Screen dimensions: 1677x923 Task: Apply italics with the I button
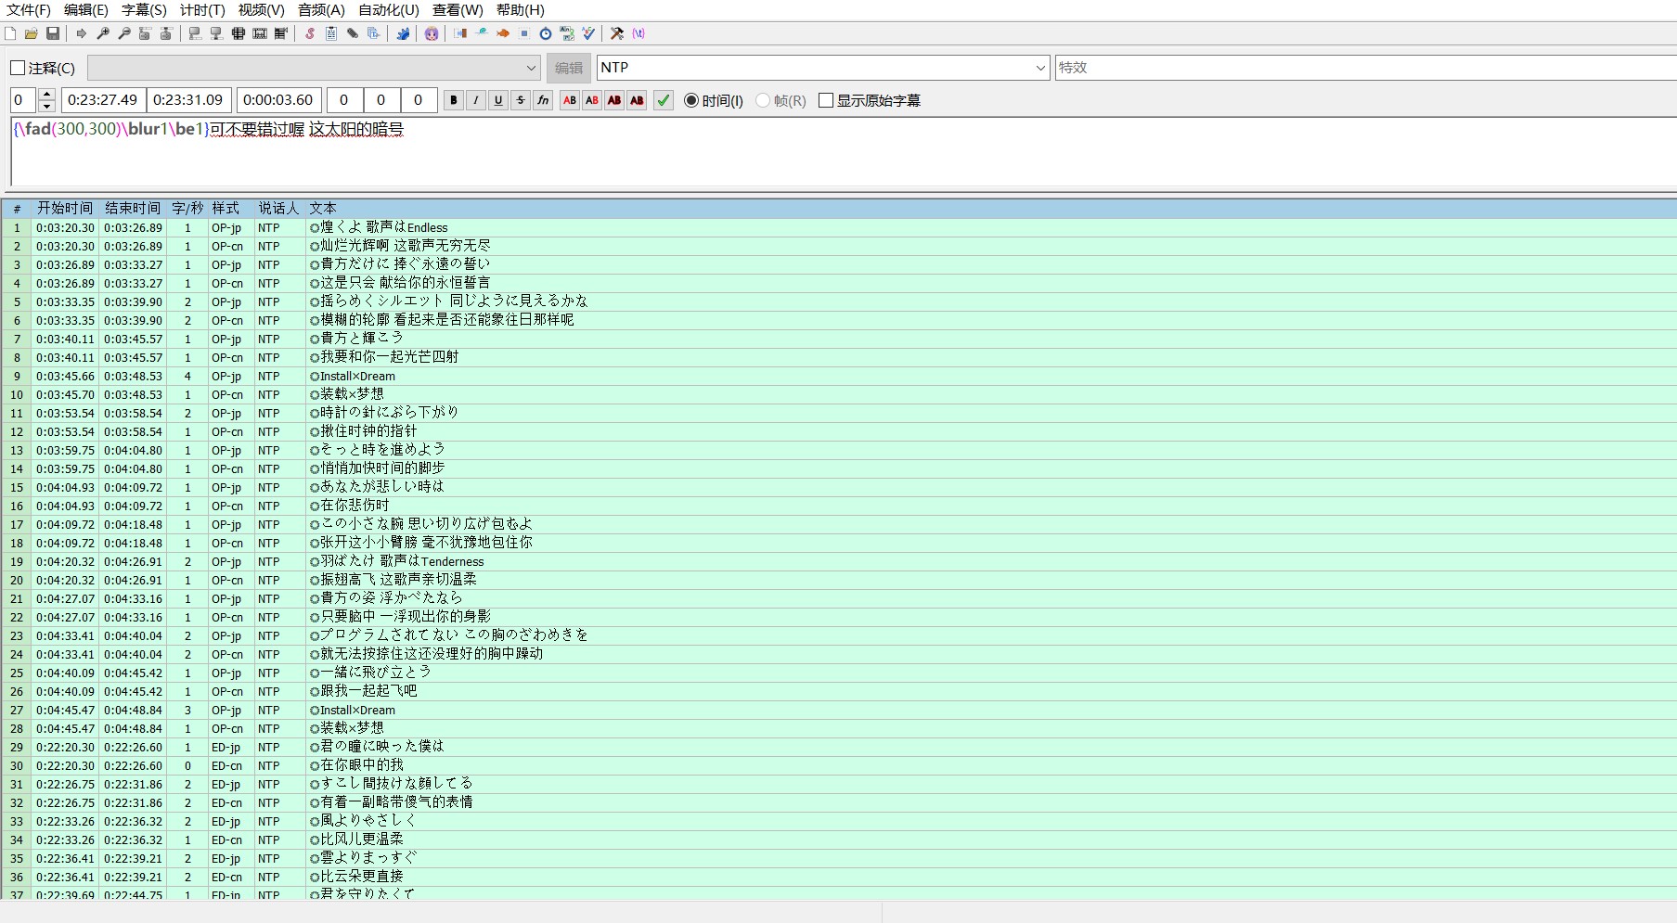(476, 100)
